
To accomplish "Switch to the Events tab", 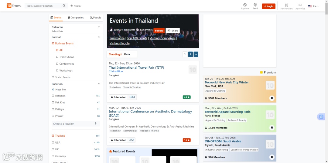I will coord(56,18).
